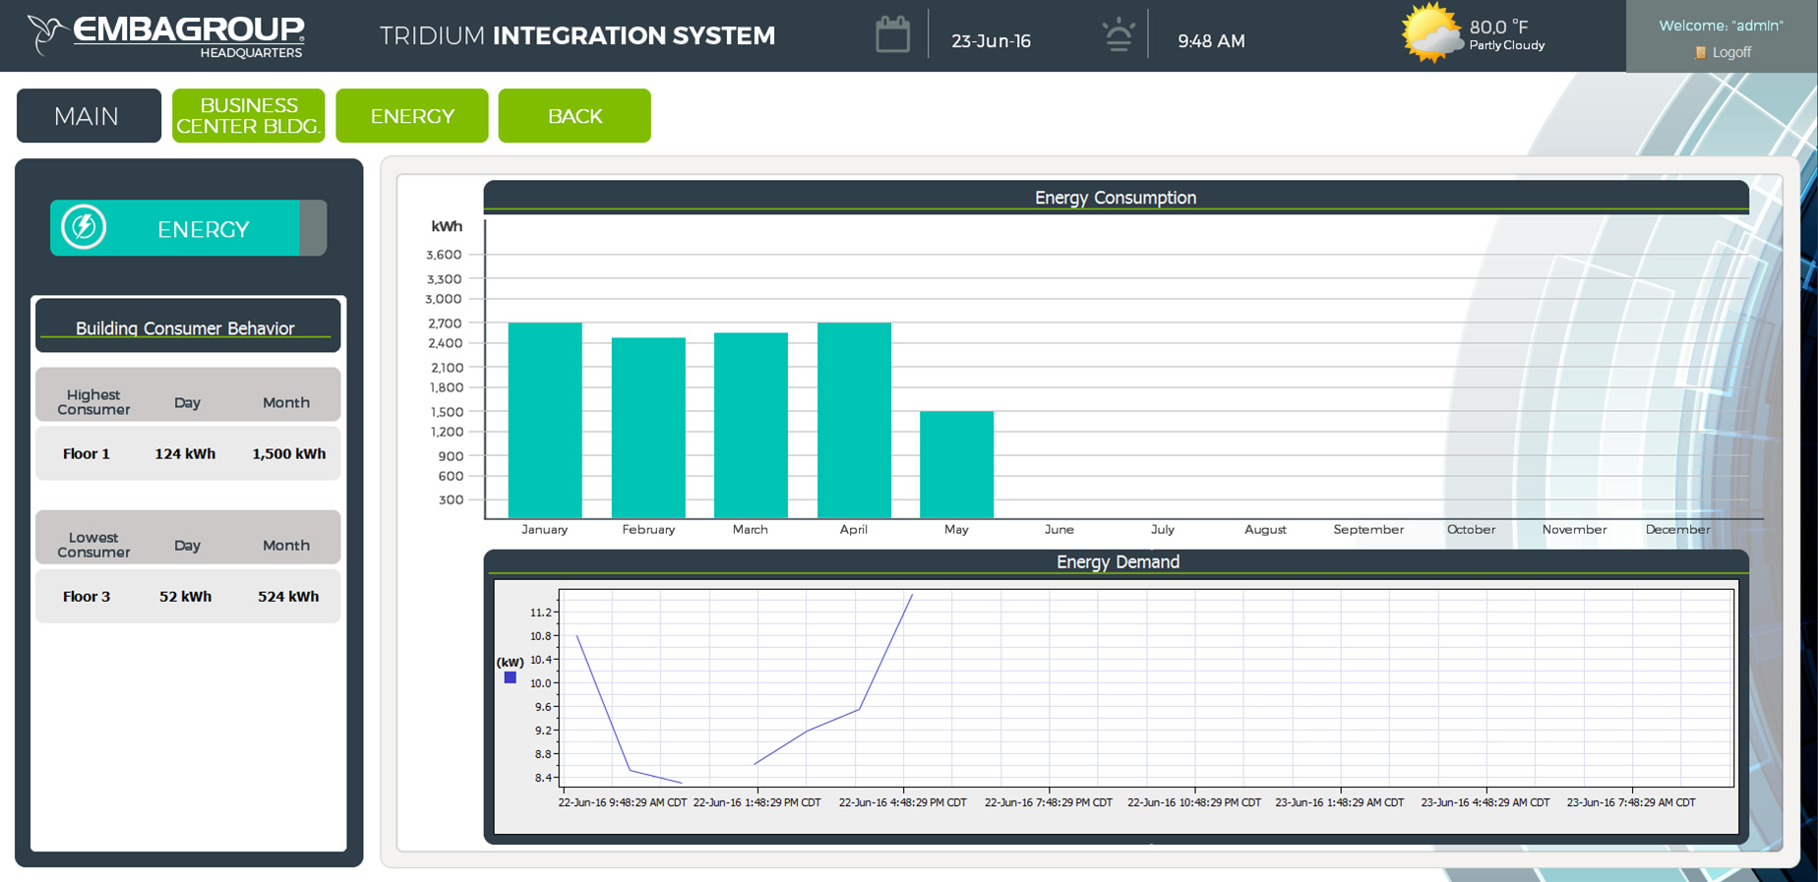Click the 9:48 AM time text
Viewport: 1818px width, 882px height.
coord(1211,41)
